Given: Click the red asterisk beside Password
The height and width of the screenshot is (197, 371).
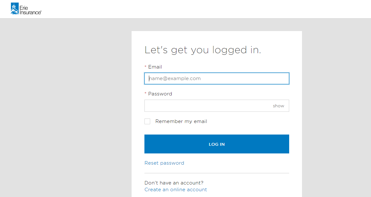Looking at the screenshot, I should [x=145, y=94].
